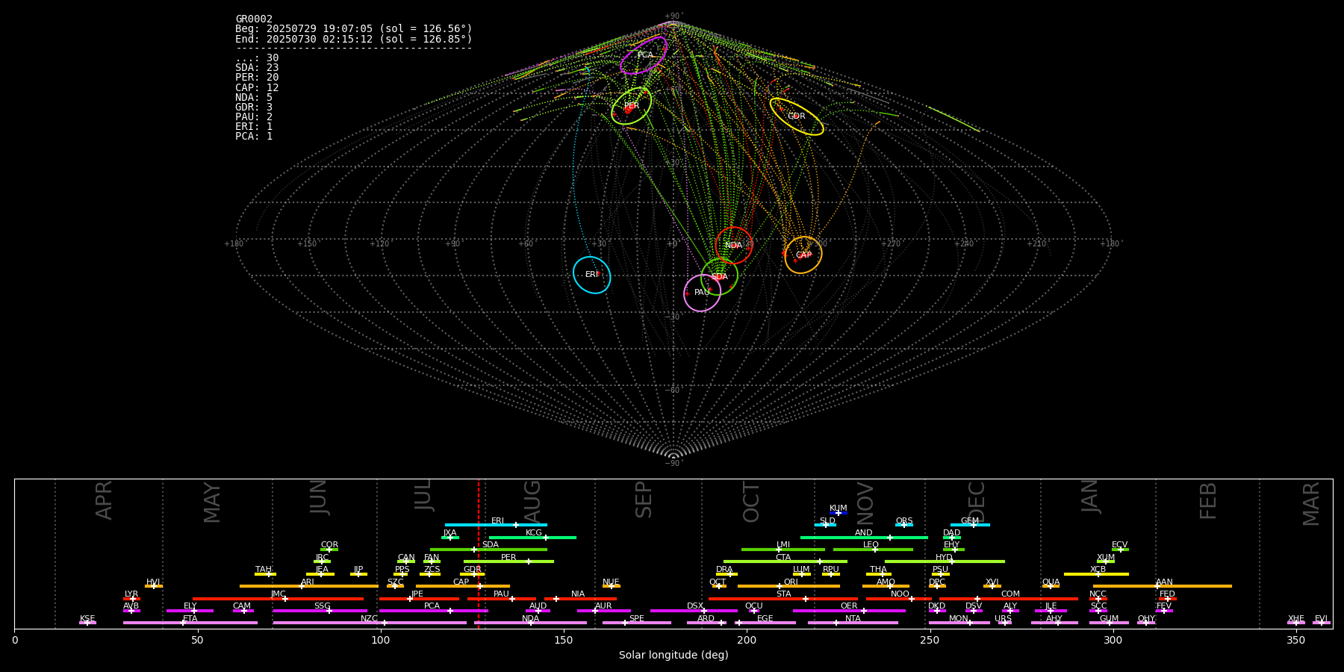The height and width of the screenshot is (672, 1344).
Task: Click the yellow DRA timeline bar
Action: click(x=727, y=574)
